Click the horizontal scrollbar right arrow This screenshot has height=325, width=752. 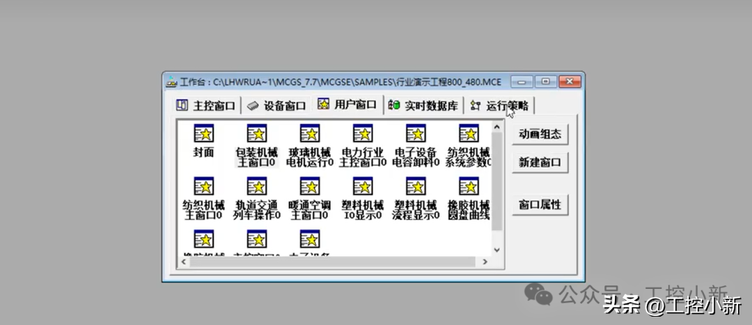click(x=486, y=261)
